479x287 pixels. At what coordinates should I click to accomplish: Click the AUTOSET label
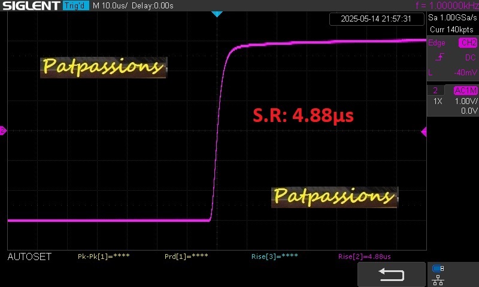click(29, 257)
